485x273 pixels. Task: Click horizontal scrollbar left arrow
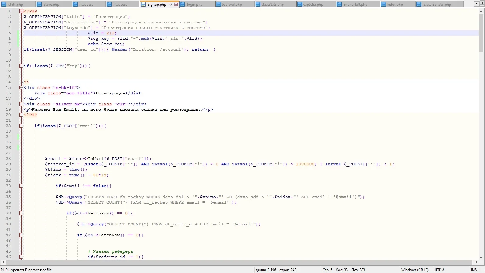coord(4,262)
